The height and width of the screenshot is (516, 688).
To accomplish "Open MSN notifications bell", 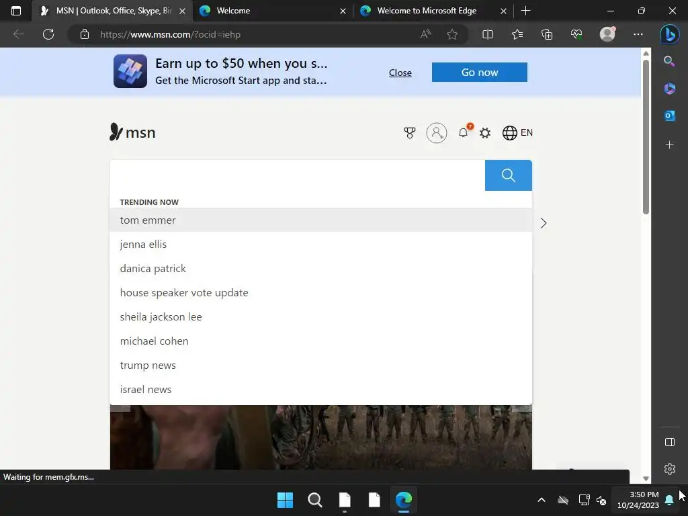I will click(464, 132).
